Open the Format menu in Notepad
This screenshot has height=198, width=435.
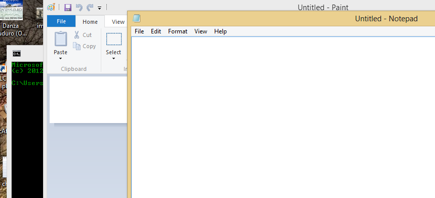[178, 31]
